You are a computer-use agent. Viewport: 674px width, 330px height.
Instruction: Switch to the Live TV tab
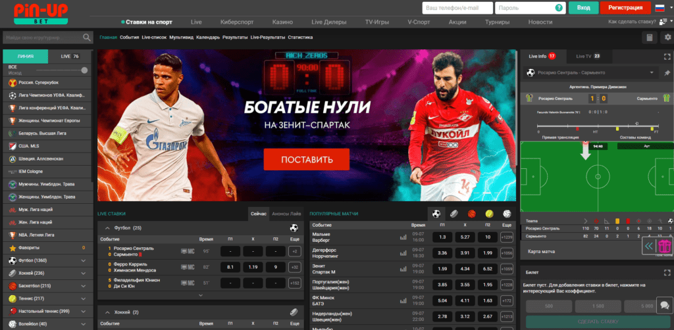[588, 57]
